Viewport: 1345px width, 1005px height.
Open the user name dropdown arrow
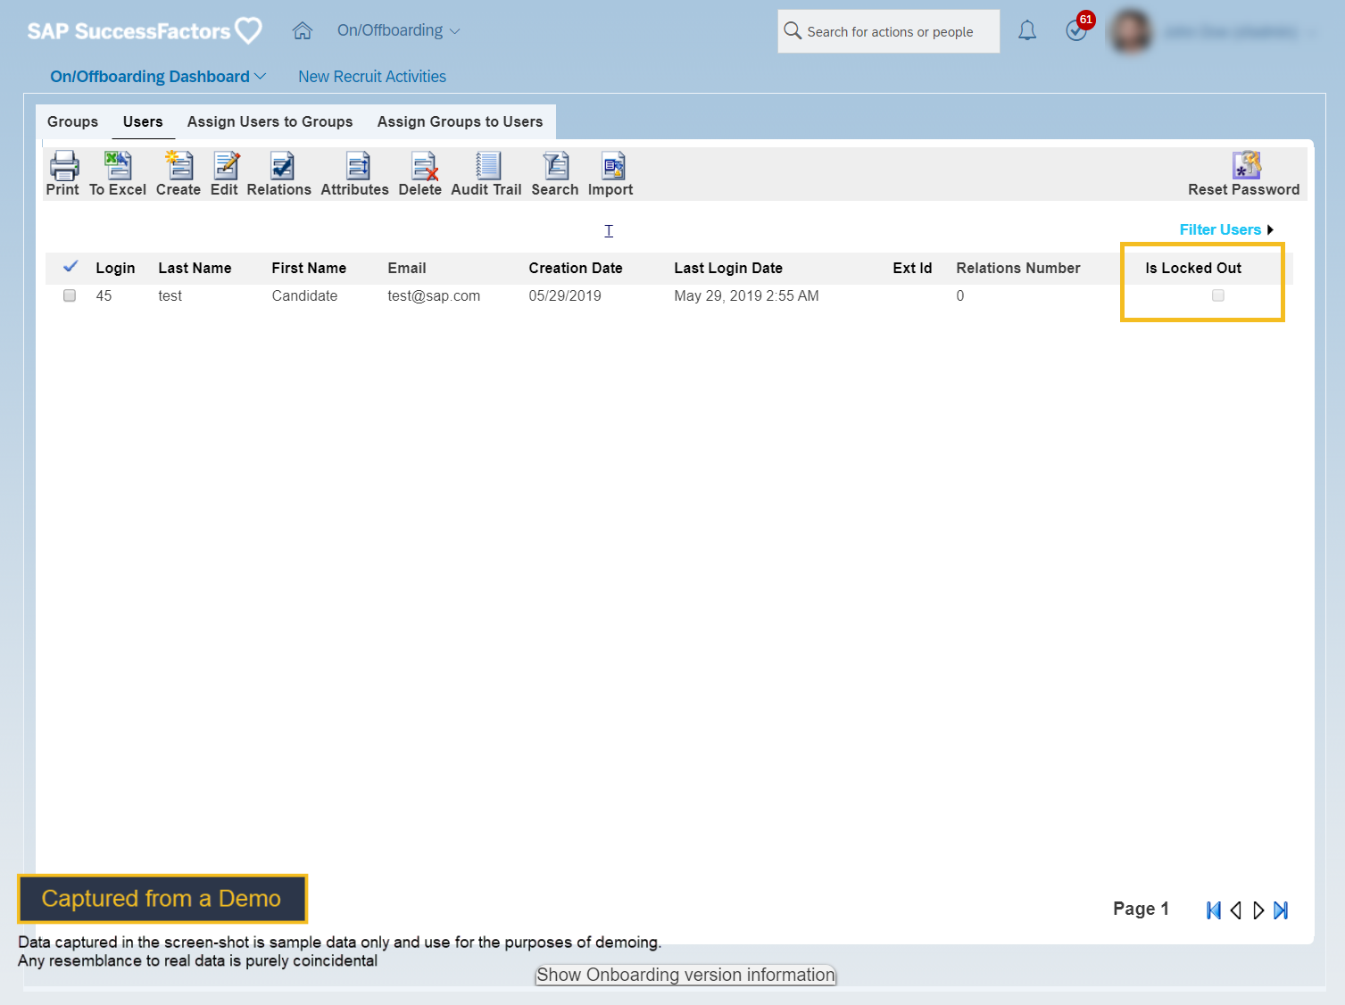(x=1311, y=32)
